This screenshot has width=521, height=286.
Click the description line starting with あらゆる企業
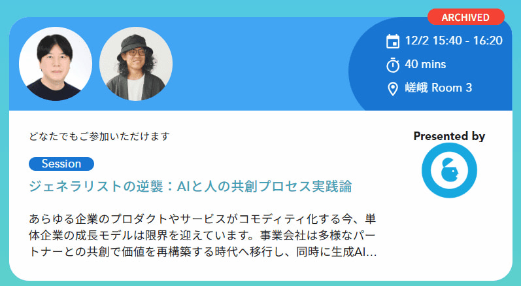[203, 219]
